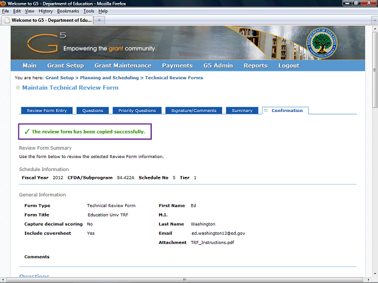Open G5 Admin navigation item
Image resolution: width=378 pixels, height=283 pixels.
pyautogui.click(x=218, y=65)
